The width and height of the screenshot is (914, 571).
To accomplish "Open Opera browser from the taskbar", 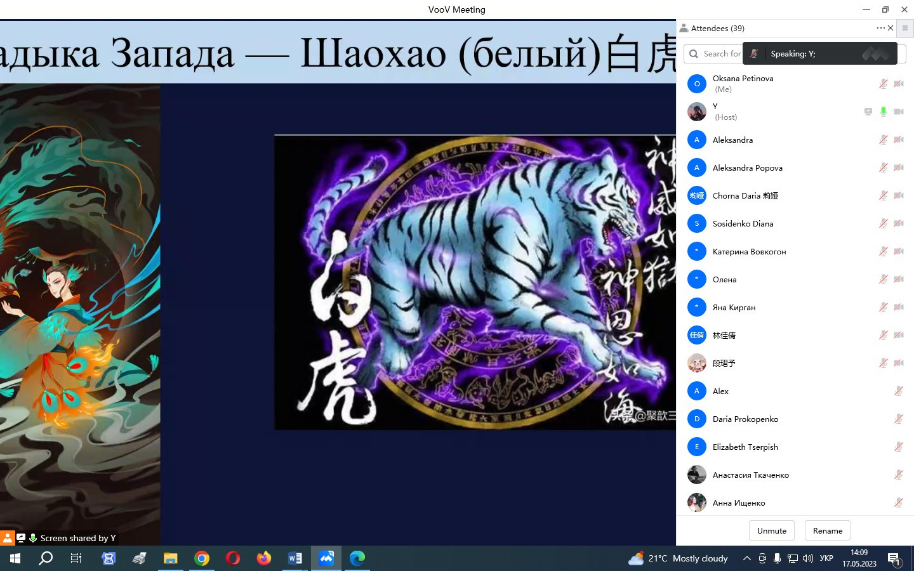I will tap(233, 558).
